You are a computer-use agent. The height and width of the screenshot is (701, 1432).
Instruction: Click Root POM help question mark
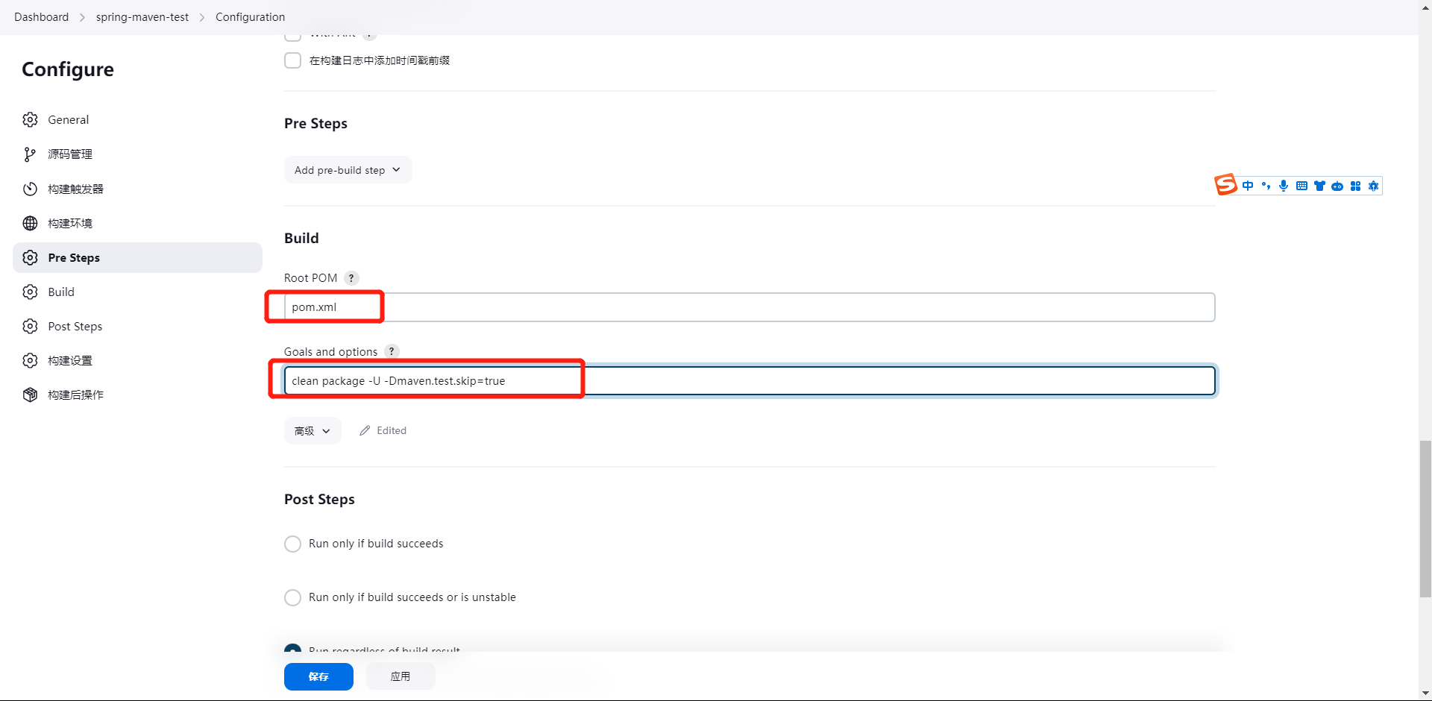point(351,278)
